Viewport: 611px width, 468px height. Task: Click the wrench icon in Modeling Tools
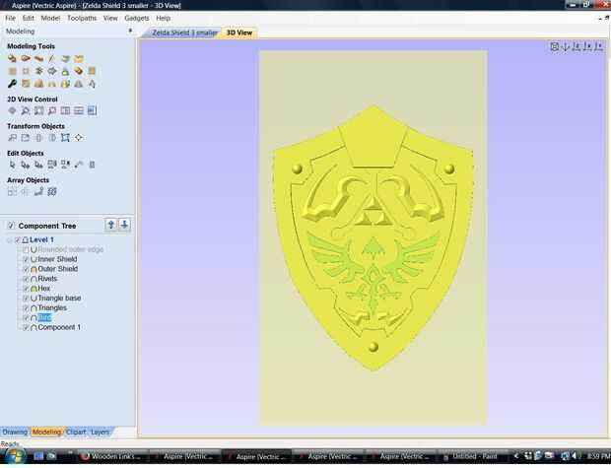pyautogui.click(x=12, y=84)
